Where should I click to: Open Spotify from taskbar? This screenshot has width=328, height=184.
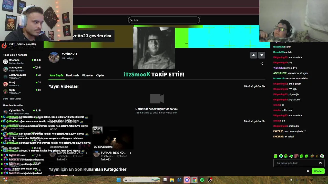coord(202,180)
